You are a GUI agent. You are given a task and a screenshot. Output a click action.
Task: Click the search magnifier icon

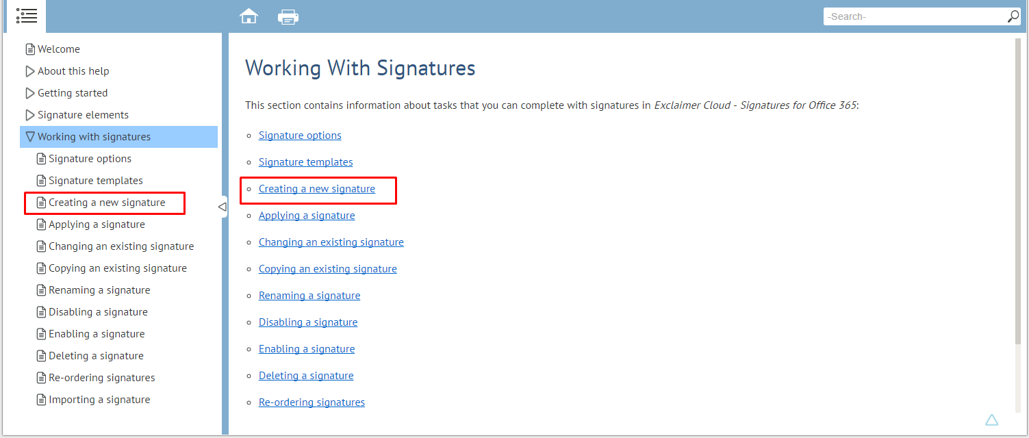[1013, 16]
